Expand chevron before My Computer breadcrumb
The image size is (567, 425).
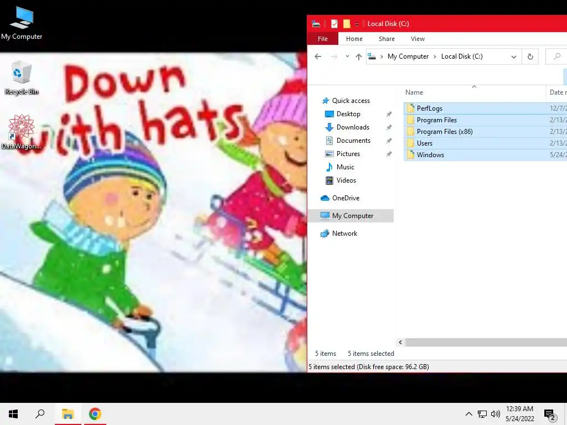click(x=382, y=56)
